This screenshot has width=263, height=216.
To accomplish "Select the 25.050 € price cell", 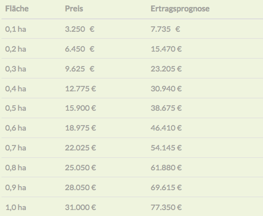I will point(81,167).
